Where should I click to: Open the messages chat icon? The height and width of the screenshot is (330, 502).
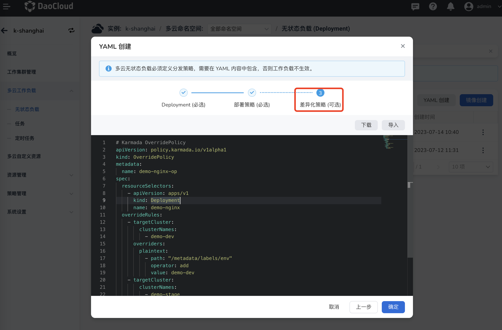[x=415, y=7]
